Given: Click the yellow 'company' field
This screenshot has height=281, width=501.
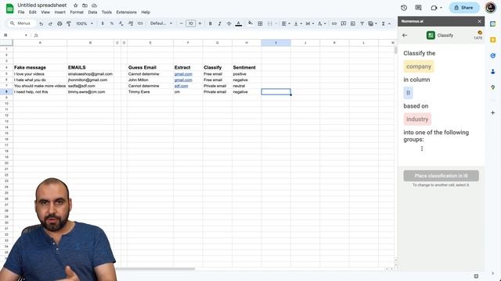Looking at the screenshot, I should coord(419,66).
